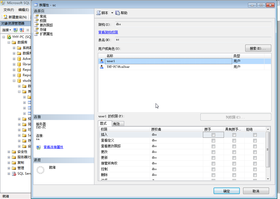
Task: Select the YHY-PC\WinUser row
Action: click(185, 67)
